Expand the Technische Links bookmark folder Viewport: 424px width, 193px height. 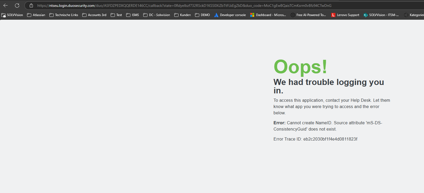pyautogui.click(x=64, y=15)
